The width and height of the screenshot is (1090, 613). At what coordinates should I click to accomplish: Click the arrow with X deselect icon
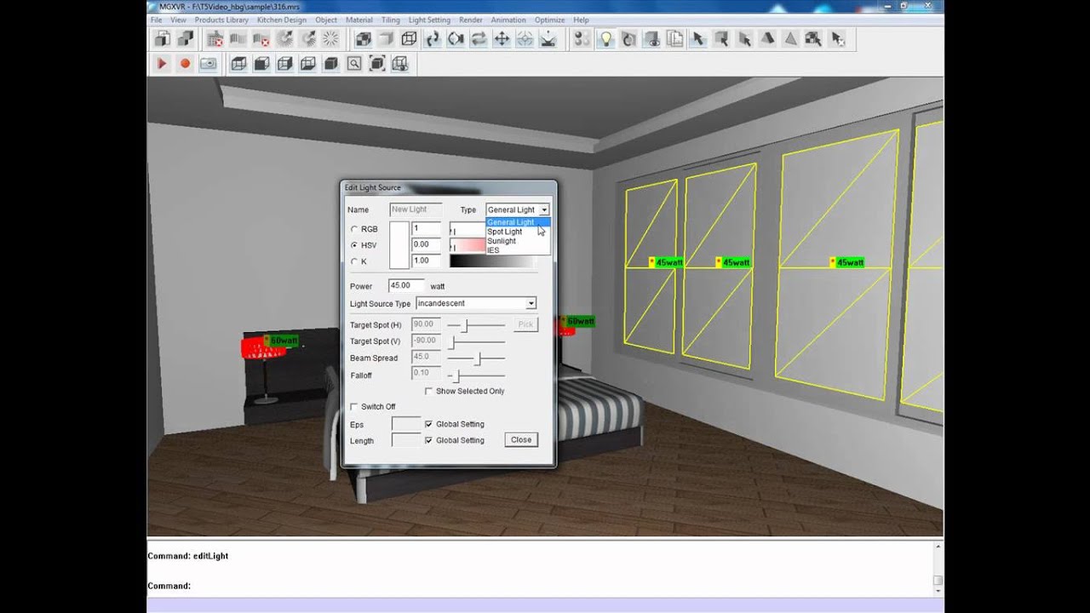[837, 38]
